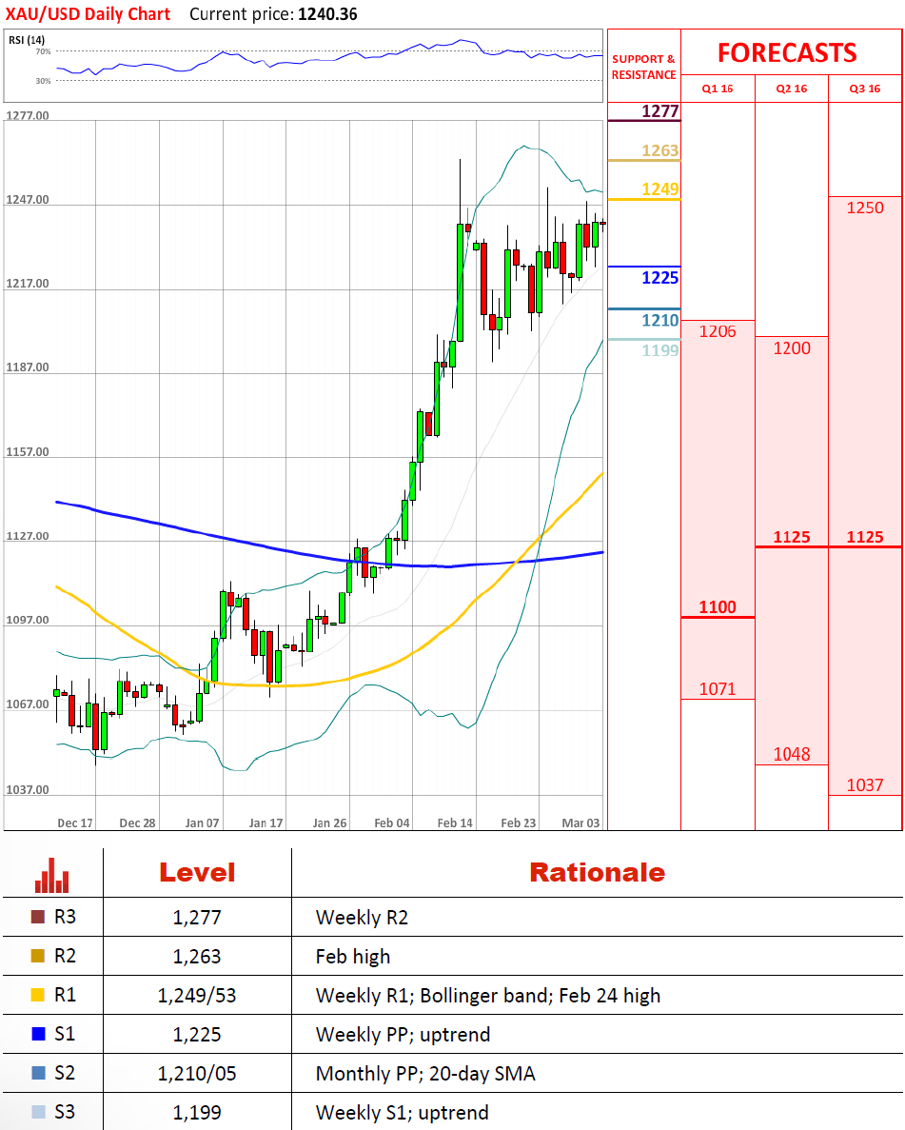The width and height of the screenshot is (905, 1130).
Task: Click the Monthly PP; 20-day SMA rationale
Action: [425, 1073]
